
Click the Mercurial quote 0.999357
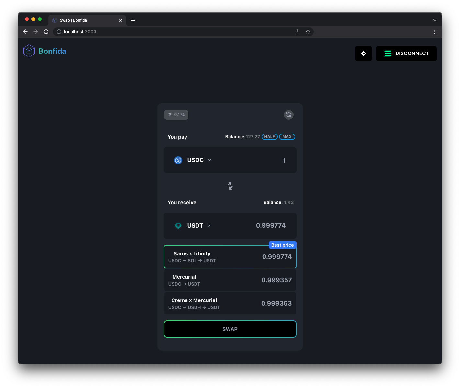click(277, 280)
